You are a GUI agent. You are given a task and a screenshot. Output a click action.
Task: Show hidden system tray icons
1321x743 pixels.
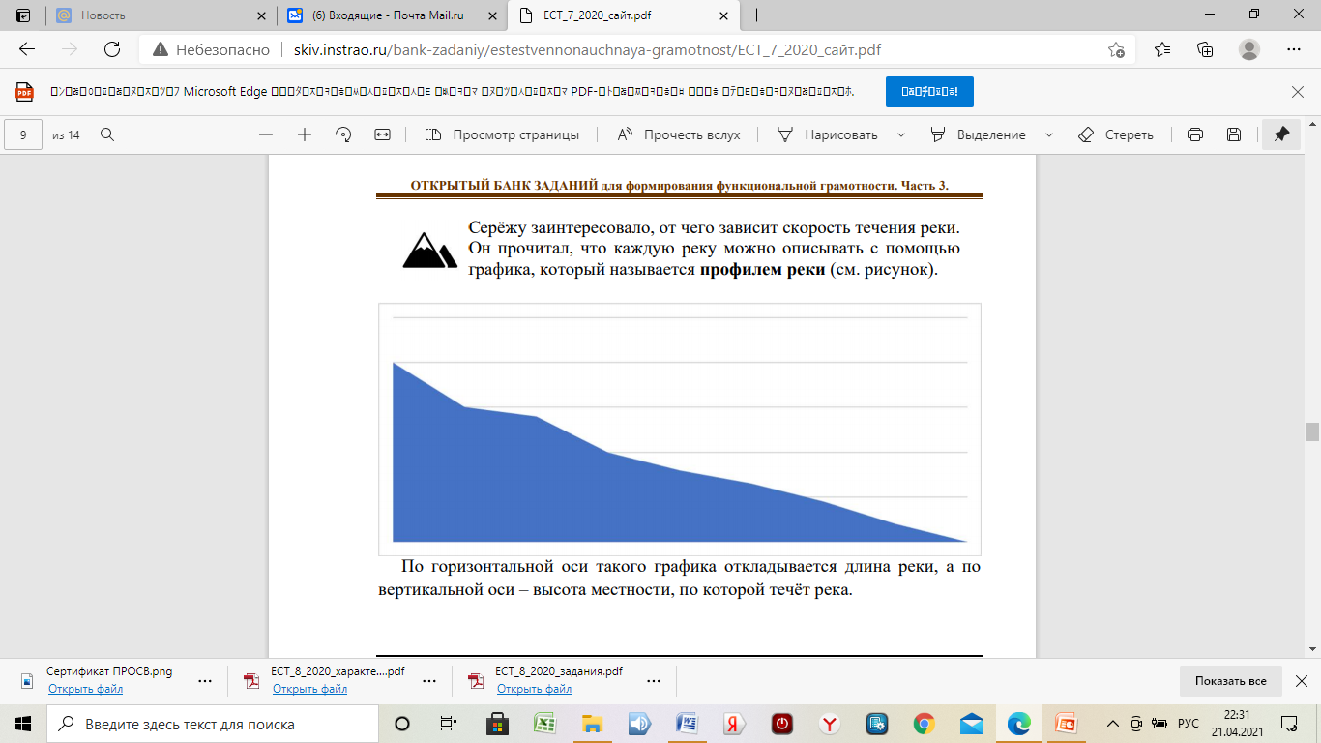[1114, 724]
